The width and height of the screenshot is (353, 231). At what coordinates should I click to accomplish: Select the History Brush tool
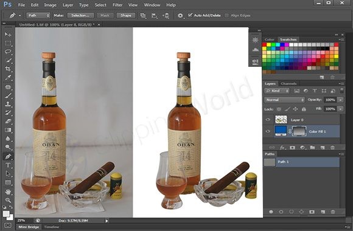click(8, 112)
